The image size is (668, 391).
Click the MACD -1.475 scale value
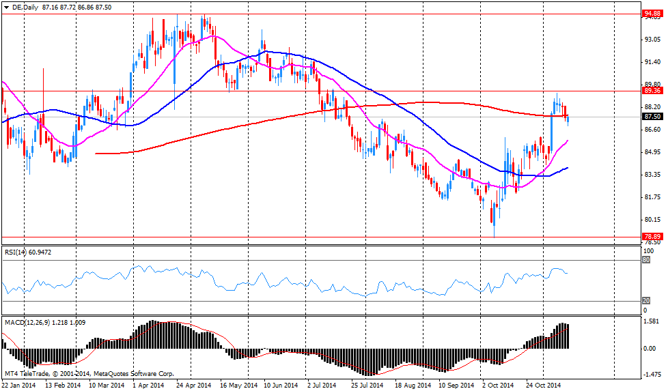[x=652, y=374]
